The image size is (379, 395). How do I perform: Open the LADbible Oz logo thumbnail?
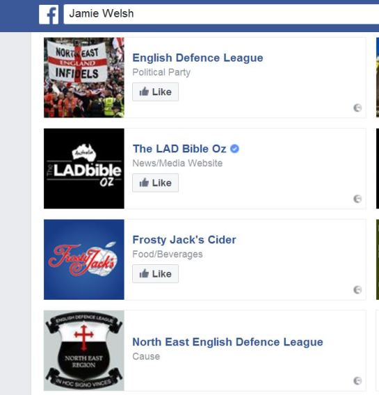pyautogui.click(x=84, y=168)
